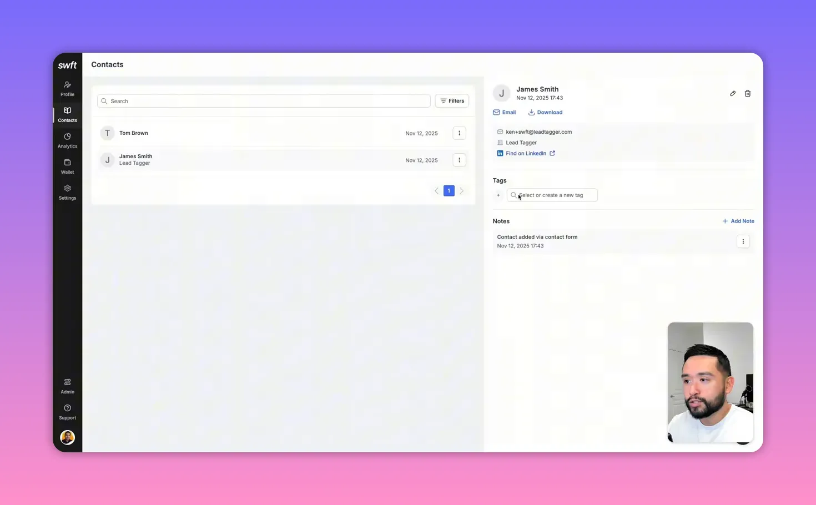Delete the contact using the trash icon

[x=748, y=93]
